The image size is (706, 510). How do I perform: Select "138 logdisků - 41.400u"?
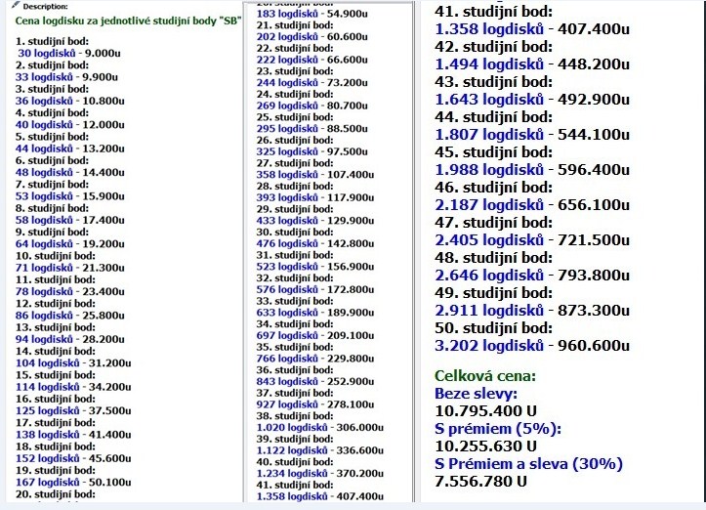tap(73, 435)
